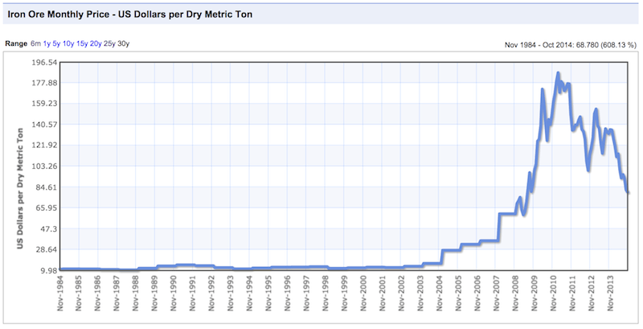This screenshot has width=643, height=329.
Task: Click the highest peak of the price line
Action: pos(558,73)
